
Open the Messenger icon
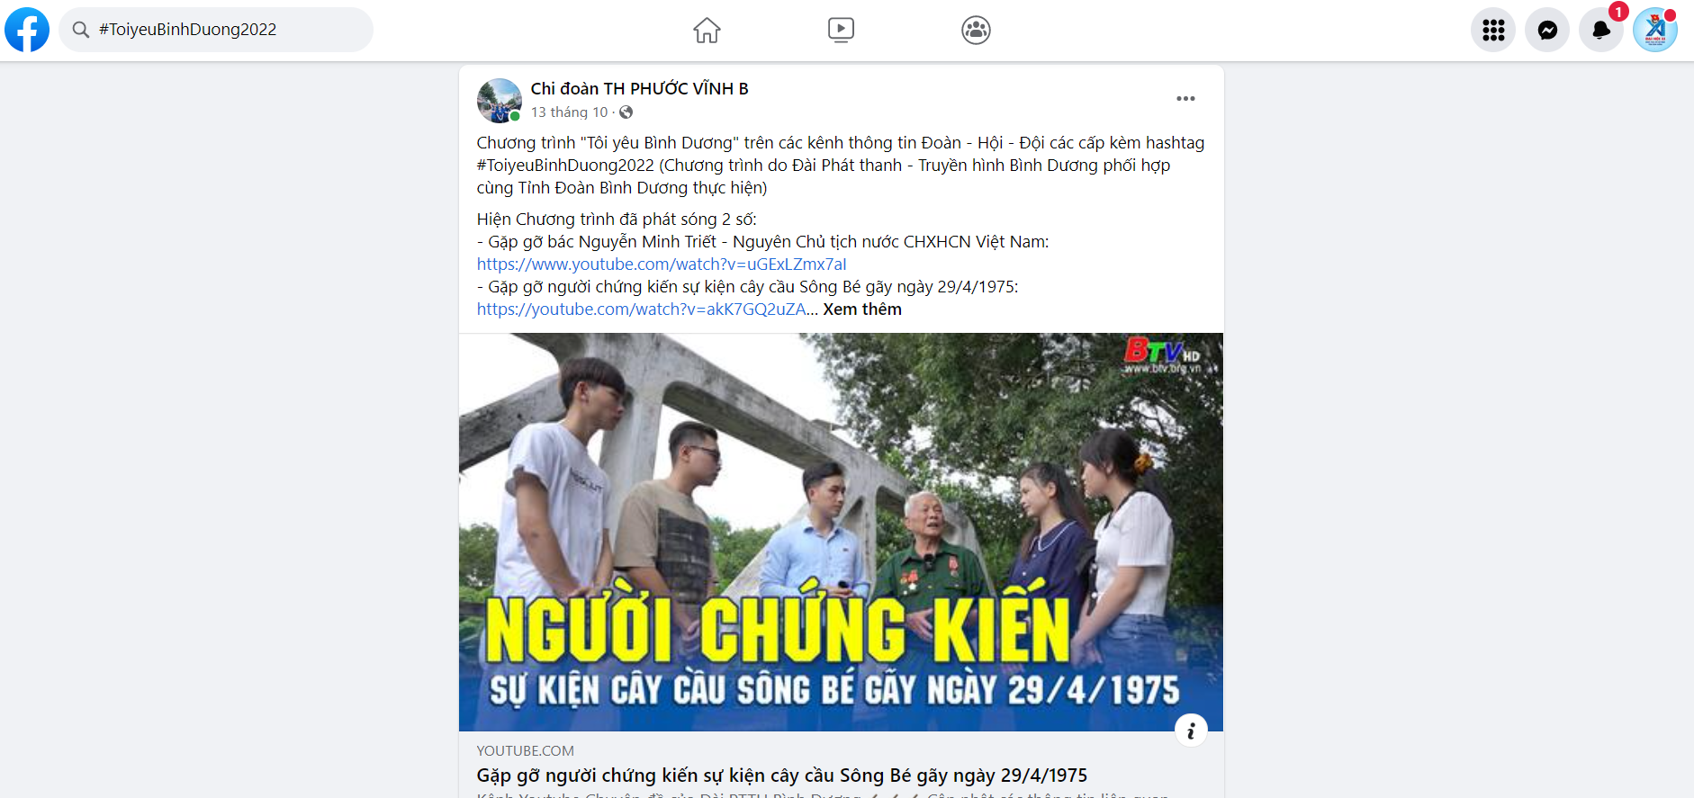[1547, 30]
